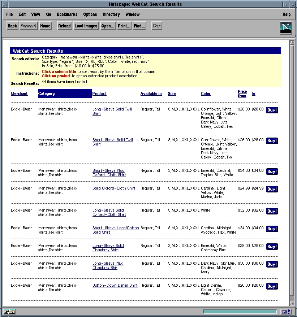This screenshot has height=317, width=297.
Task: Buy the $24.99 Solid Oxford-Cloth Shirt
Action: pyautogui.click(x=272, y=189)
